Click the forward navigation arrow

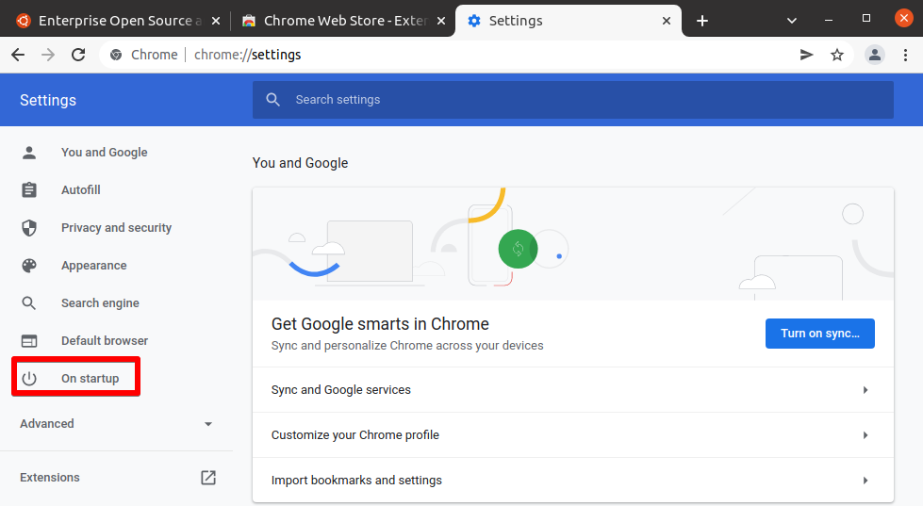point(48,55)
